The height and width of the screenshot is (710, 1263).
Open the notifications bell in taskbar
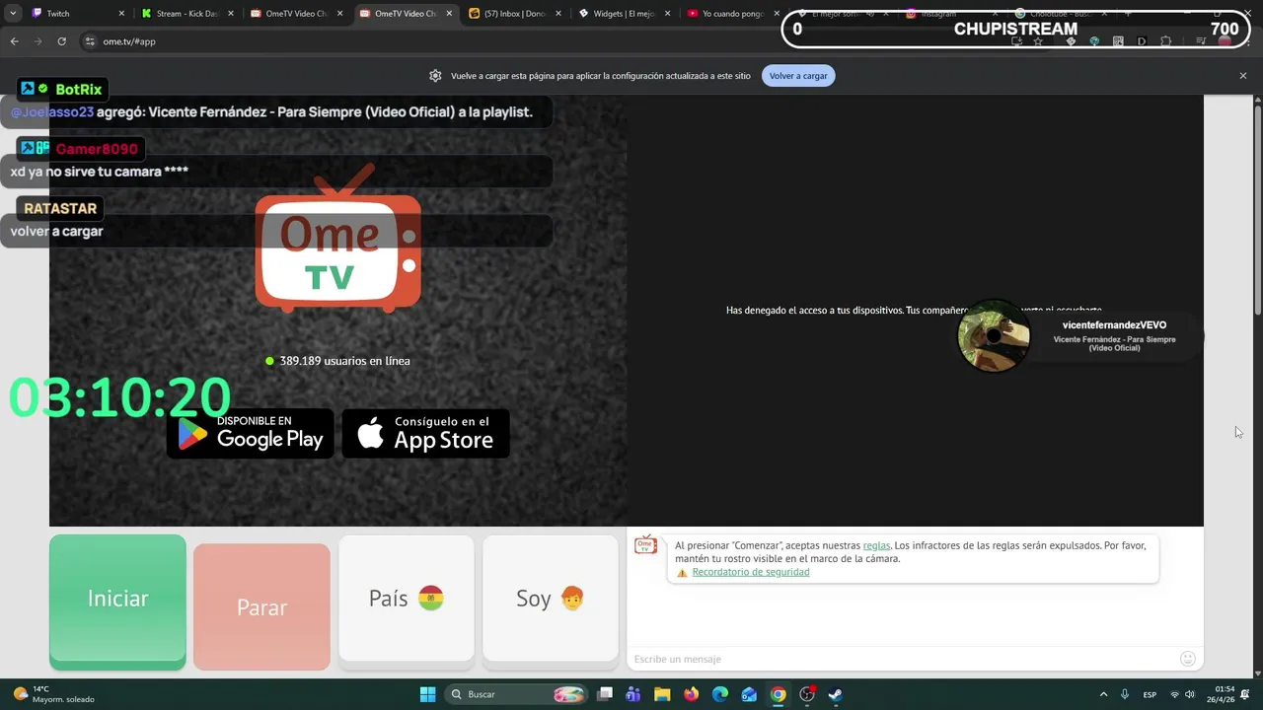(1245, 694)
